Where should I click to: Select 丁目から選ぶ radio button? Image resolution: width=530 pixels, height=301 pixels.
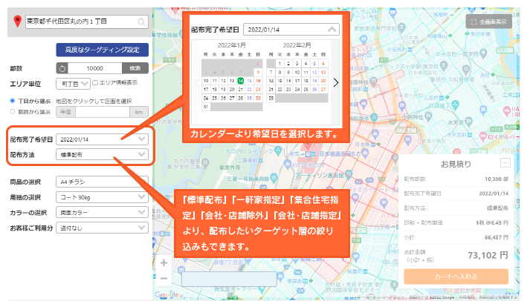pyautogui.click(x=13, y=101)
